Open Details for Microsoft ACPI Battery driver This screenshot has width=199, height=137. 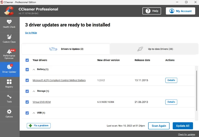click(171, 80)
